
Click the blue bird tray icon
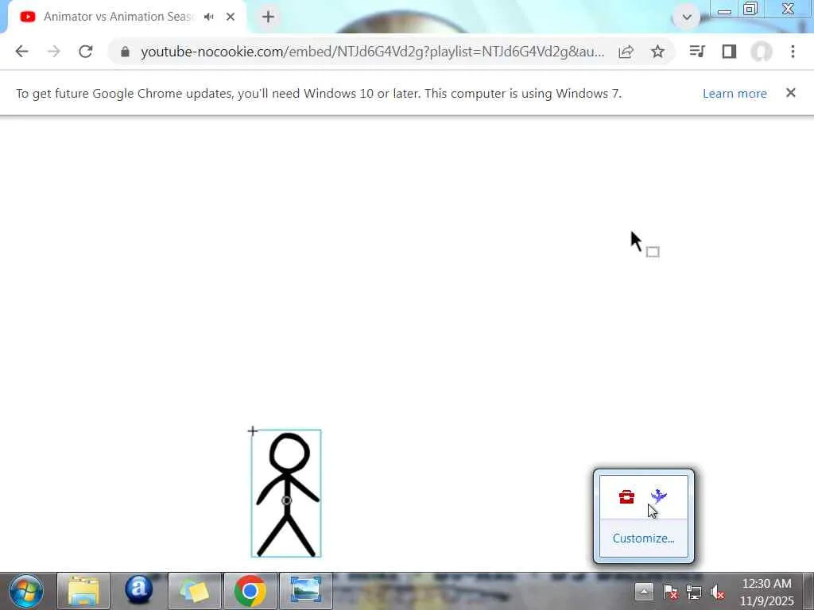(658, 496)
